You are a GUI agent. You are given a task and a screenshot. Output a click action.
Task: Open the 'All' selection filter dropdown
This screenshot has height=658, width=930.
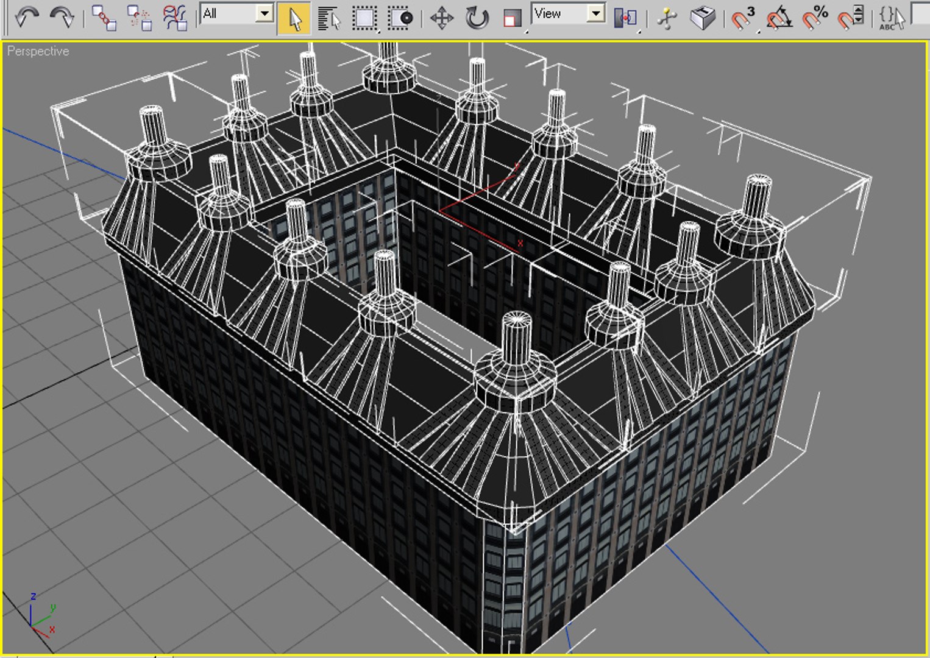coord(237,13)
